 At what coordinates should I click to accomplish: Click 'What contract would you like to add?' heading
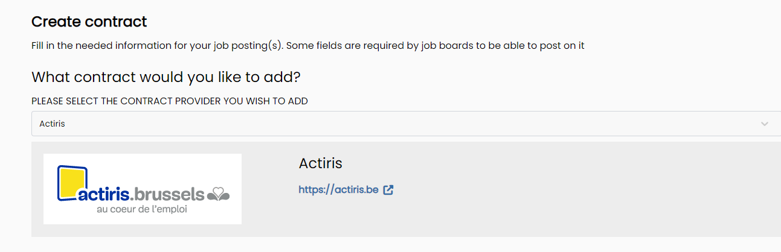point(166,77)
